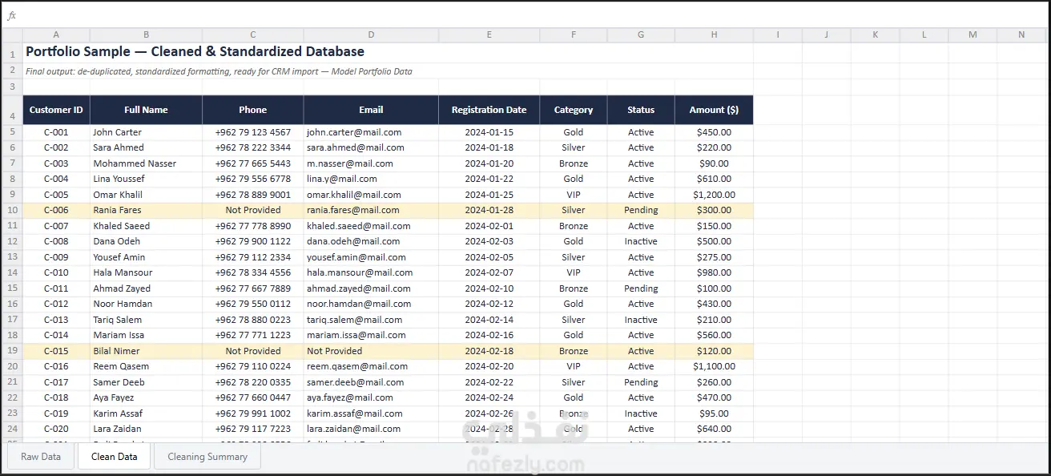This screenshot has width=1051, height=476.
Task: Click the fx formula bar icon
Action: coord(11,15)
